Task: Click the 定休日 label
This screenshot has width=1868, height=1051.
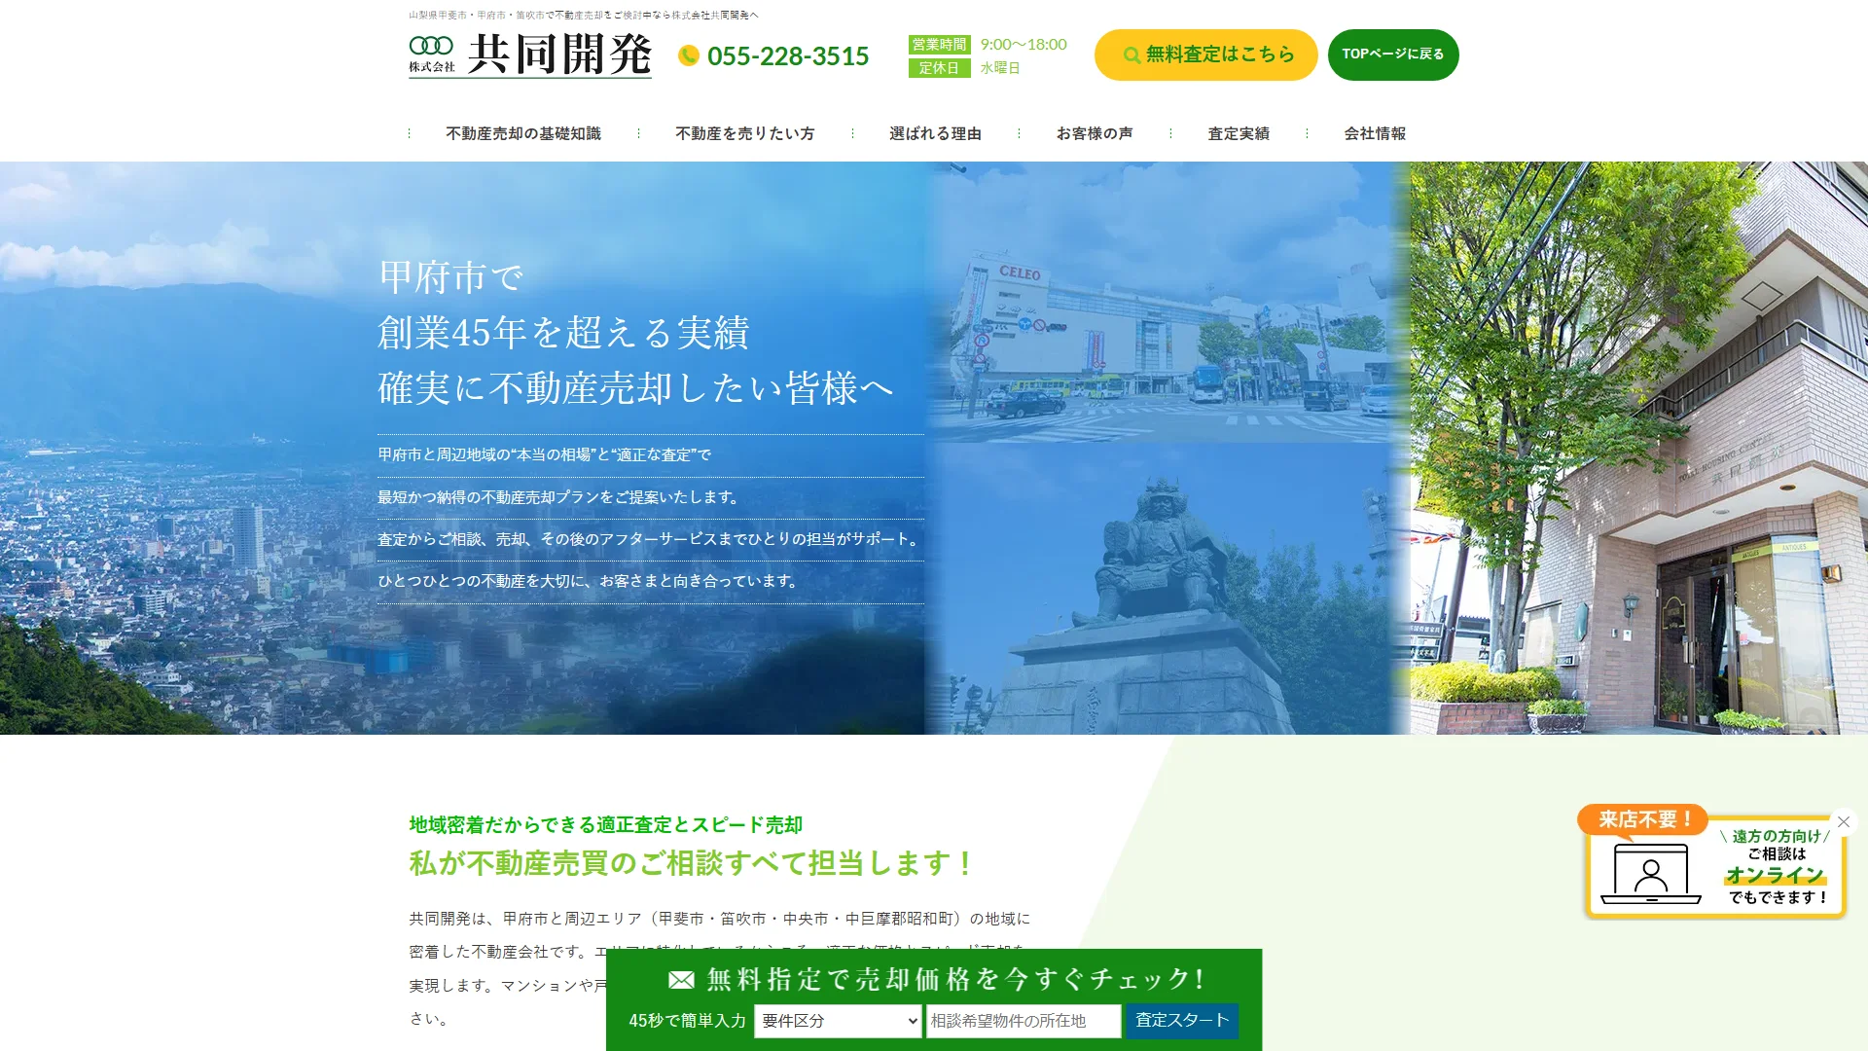Action: 939,68
